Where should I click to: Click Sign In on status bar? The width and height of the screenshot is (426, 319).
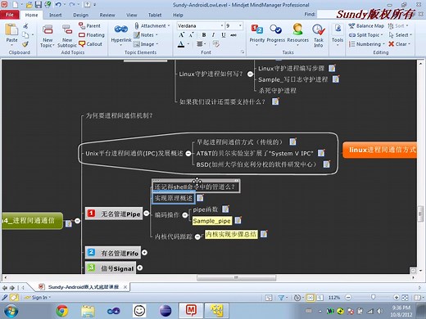(x=38, y=298)
